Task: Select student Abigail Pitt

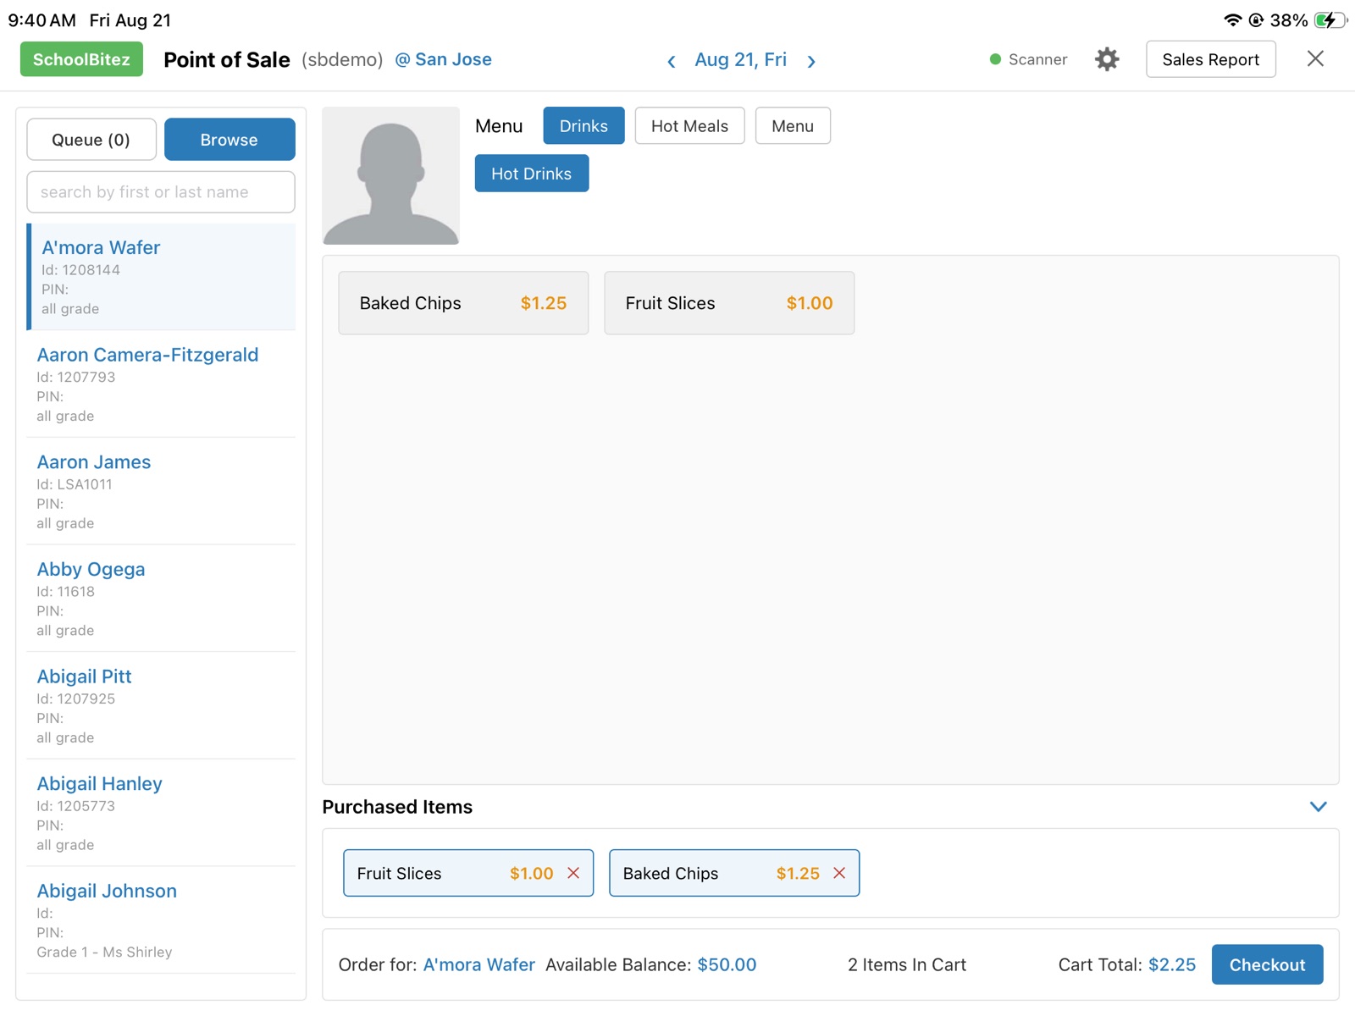Action: tap(161, 705)
